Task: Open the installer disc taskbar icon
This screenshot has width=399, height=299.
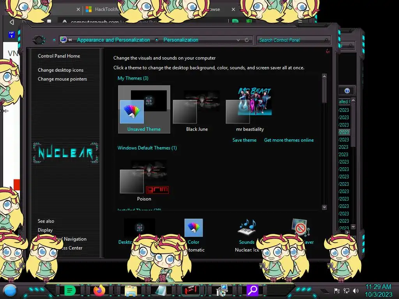Action: pyautogui.click(x=222, y=290)
